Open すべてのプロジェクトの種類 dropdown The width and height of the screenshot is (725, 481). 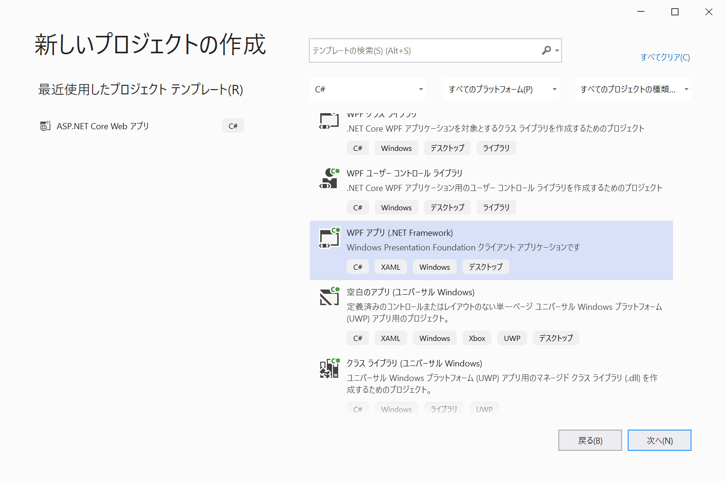click(633, 89)
